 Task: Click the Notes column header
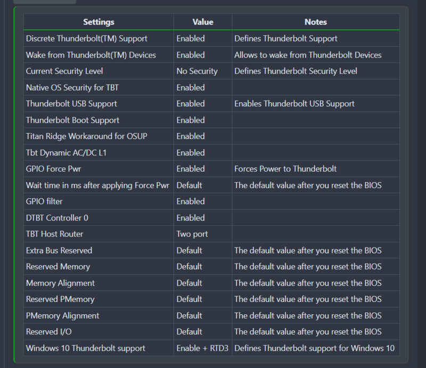[x=315, y=22]
